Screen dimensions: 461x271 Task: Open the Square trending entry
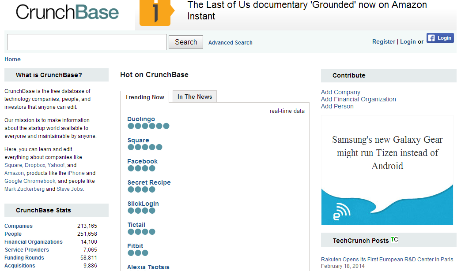(x=138, y=140)
